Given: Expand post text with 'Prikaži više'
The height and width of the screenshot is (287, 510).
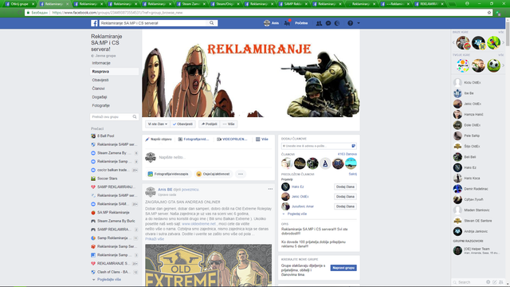Looking at the screenshot, I should point(155,239).
